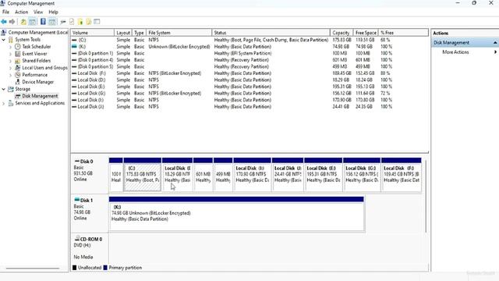Screen dimensions: 499x281
Task: Expand the Task Scheduler node
Action: 10,47
